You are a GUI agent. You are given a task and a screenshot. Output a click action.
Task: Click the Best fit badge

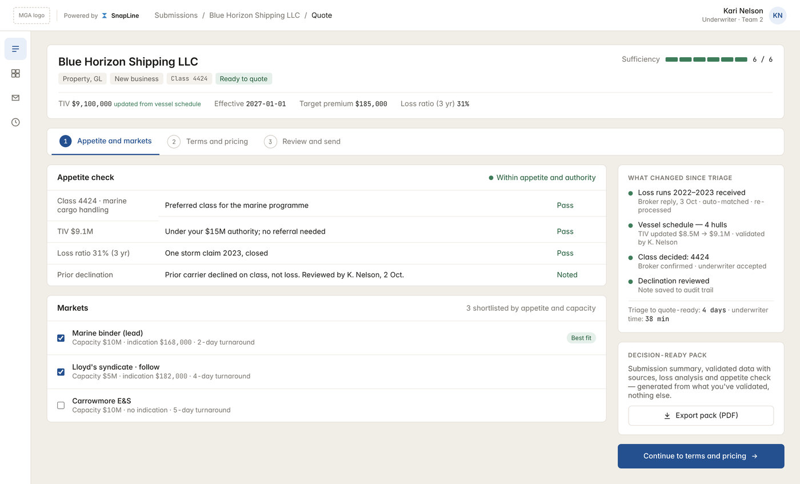581,338
